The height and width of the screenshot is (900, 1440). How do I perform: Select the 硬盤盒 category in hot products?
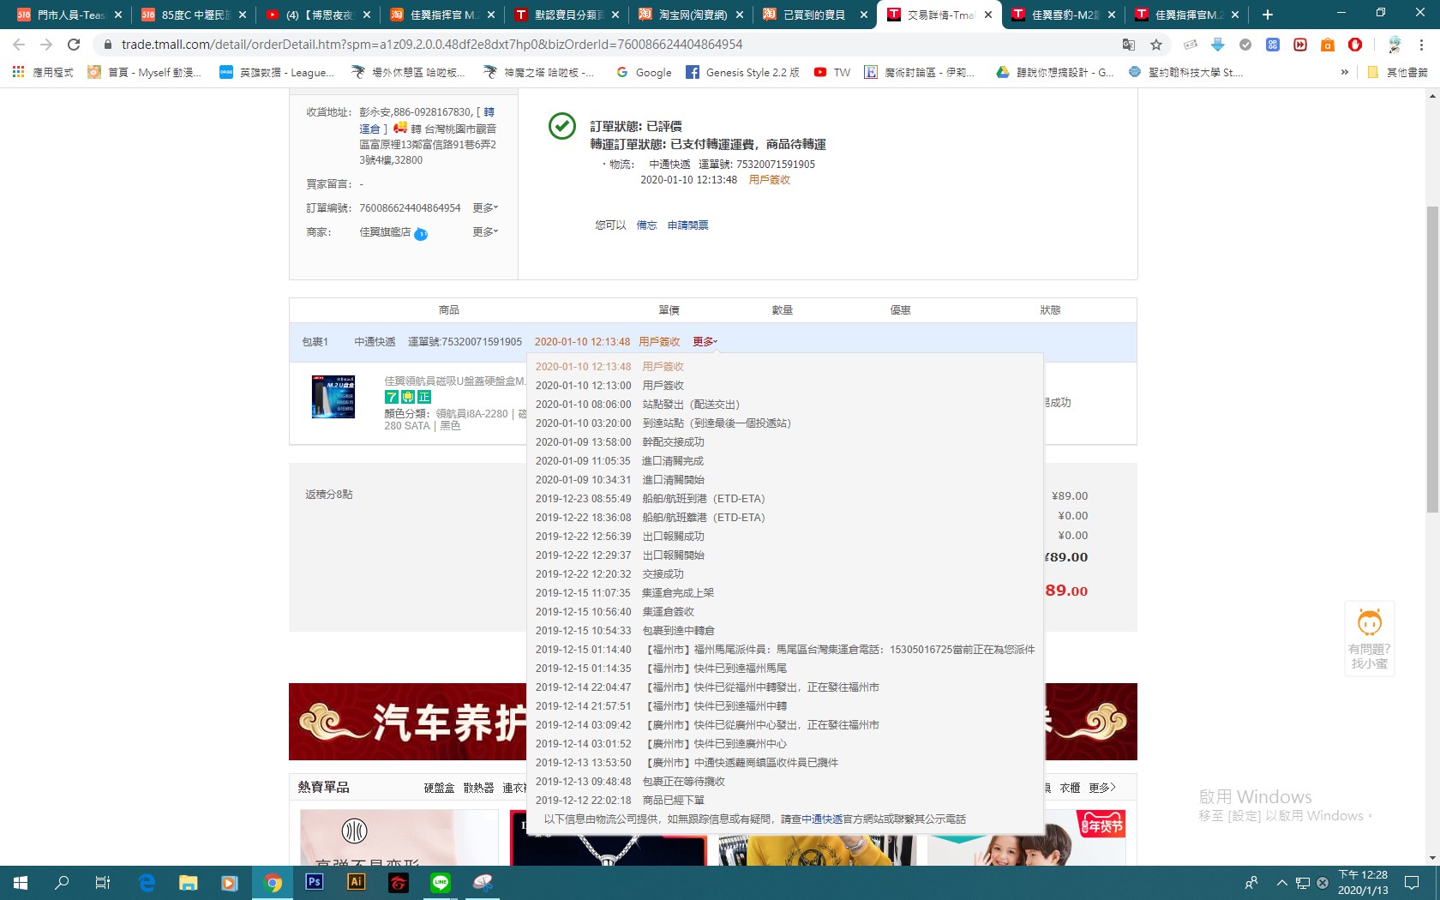pos(439,788)
